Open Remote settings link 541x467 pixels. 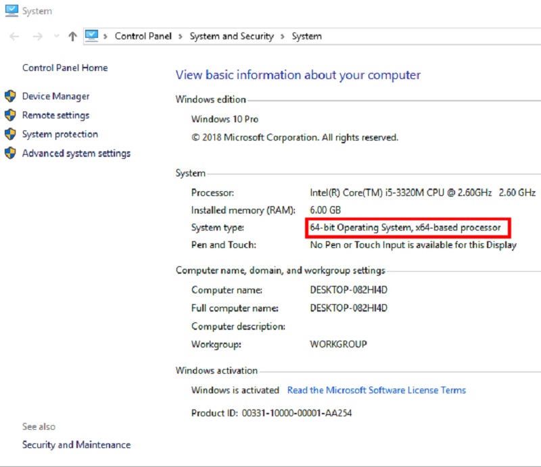[x=56, y=115]
